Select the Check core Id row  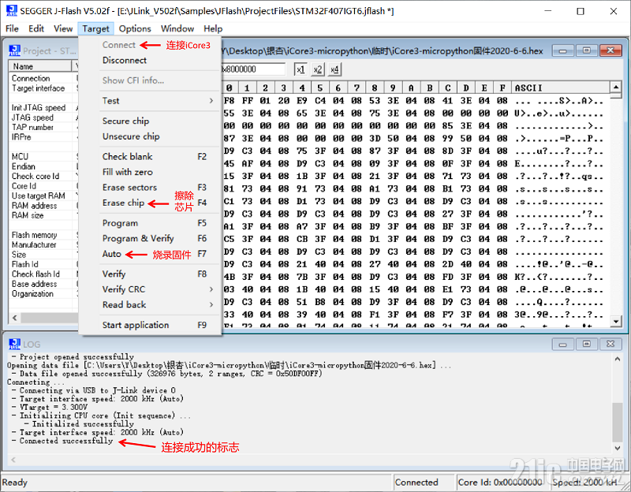[43, 176]
